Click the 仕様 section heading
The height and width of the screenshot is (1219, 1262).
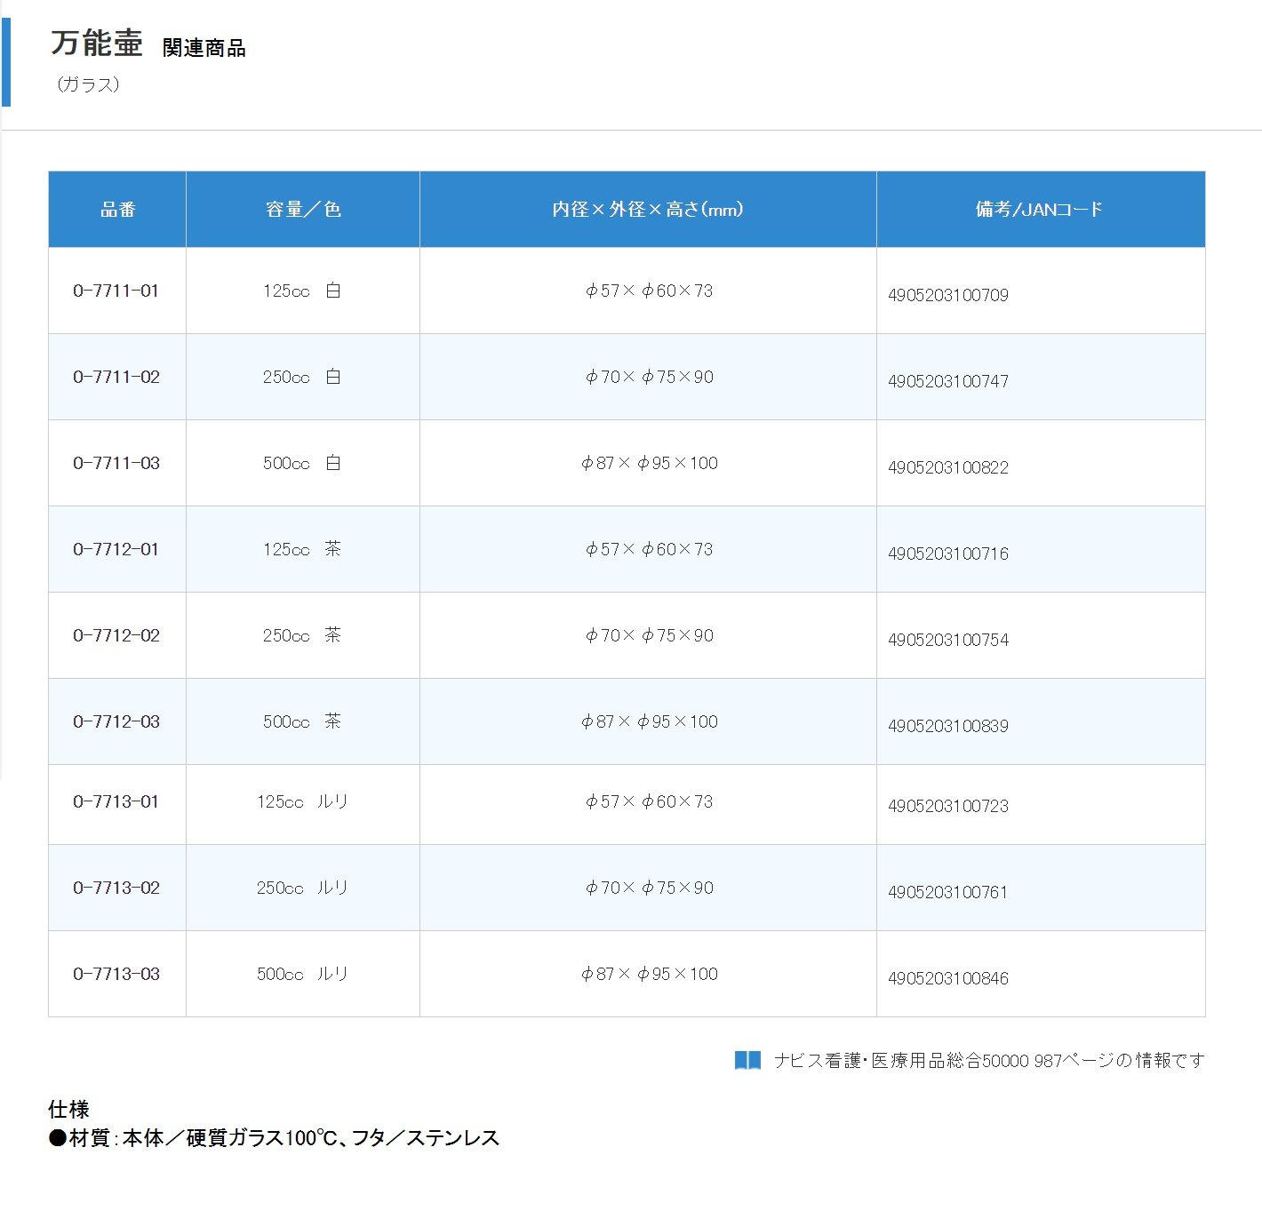pyautogui.click(x=68, y=1110)
